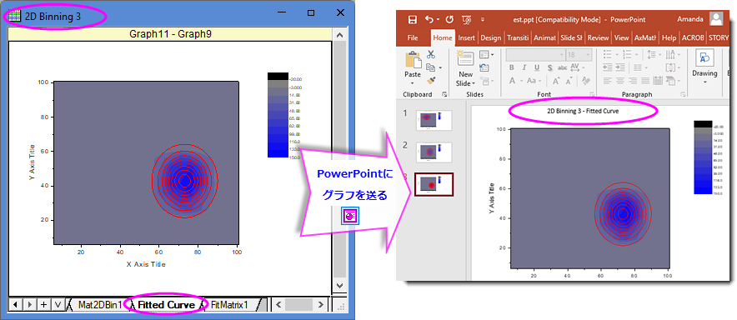Select the Format Painter brush
This screenshot has width=737, height=320.
tap(431, 81)
